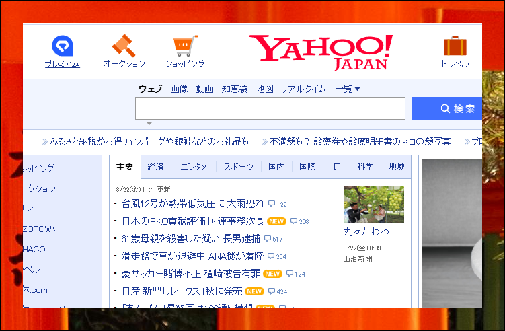505x331 pixels.
Task: Open the プレミアム icon link
Action: pyautogui.click(x=62, y=46)
